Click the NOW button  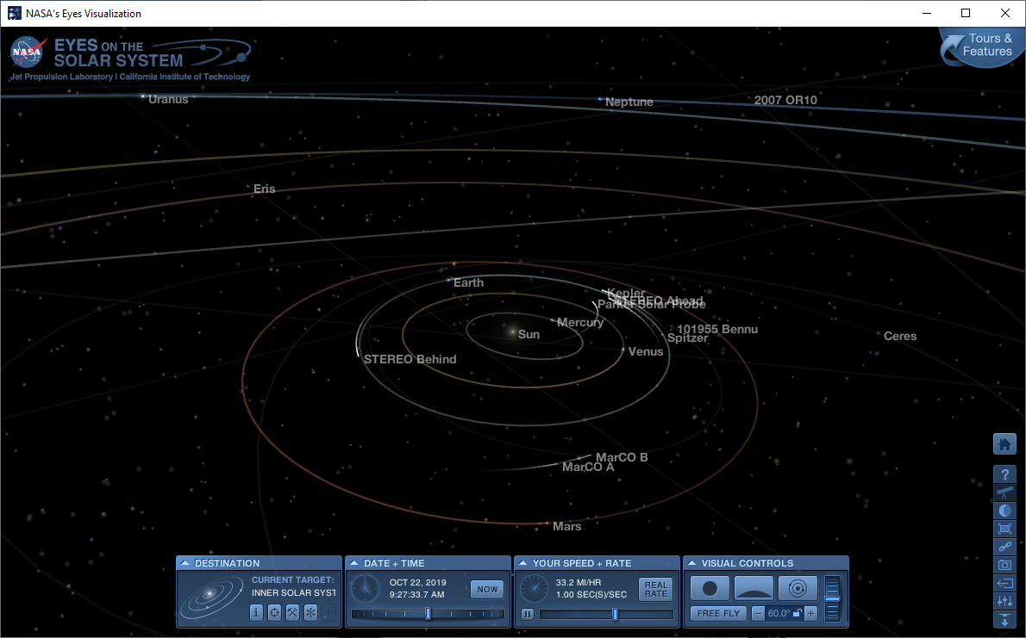pos(487,589)
